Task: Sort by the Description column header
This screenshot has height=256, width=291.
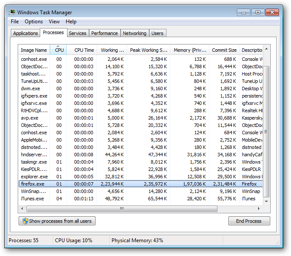Action: click(x=251, y=50)
